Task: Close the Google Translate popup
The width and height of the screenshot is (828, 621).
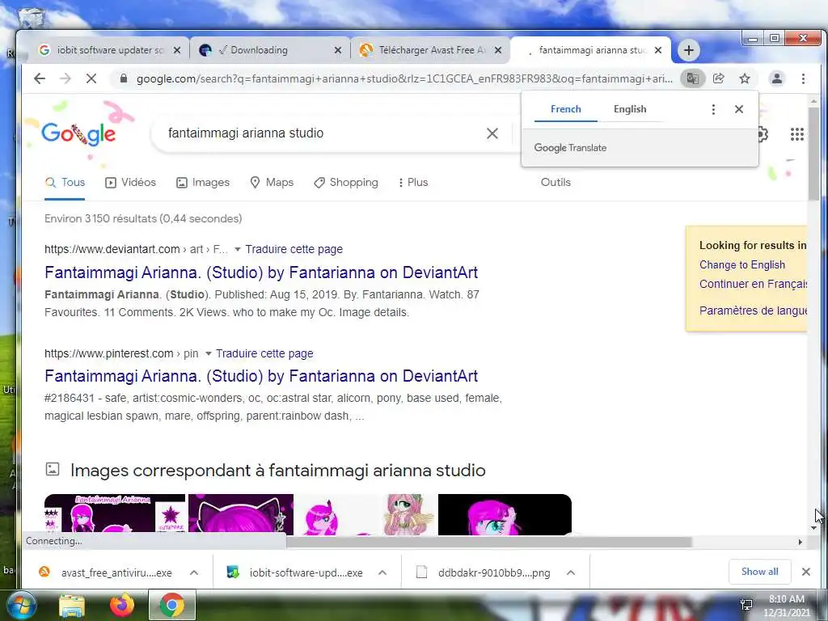Action: click(x=739, y=109)
